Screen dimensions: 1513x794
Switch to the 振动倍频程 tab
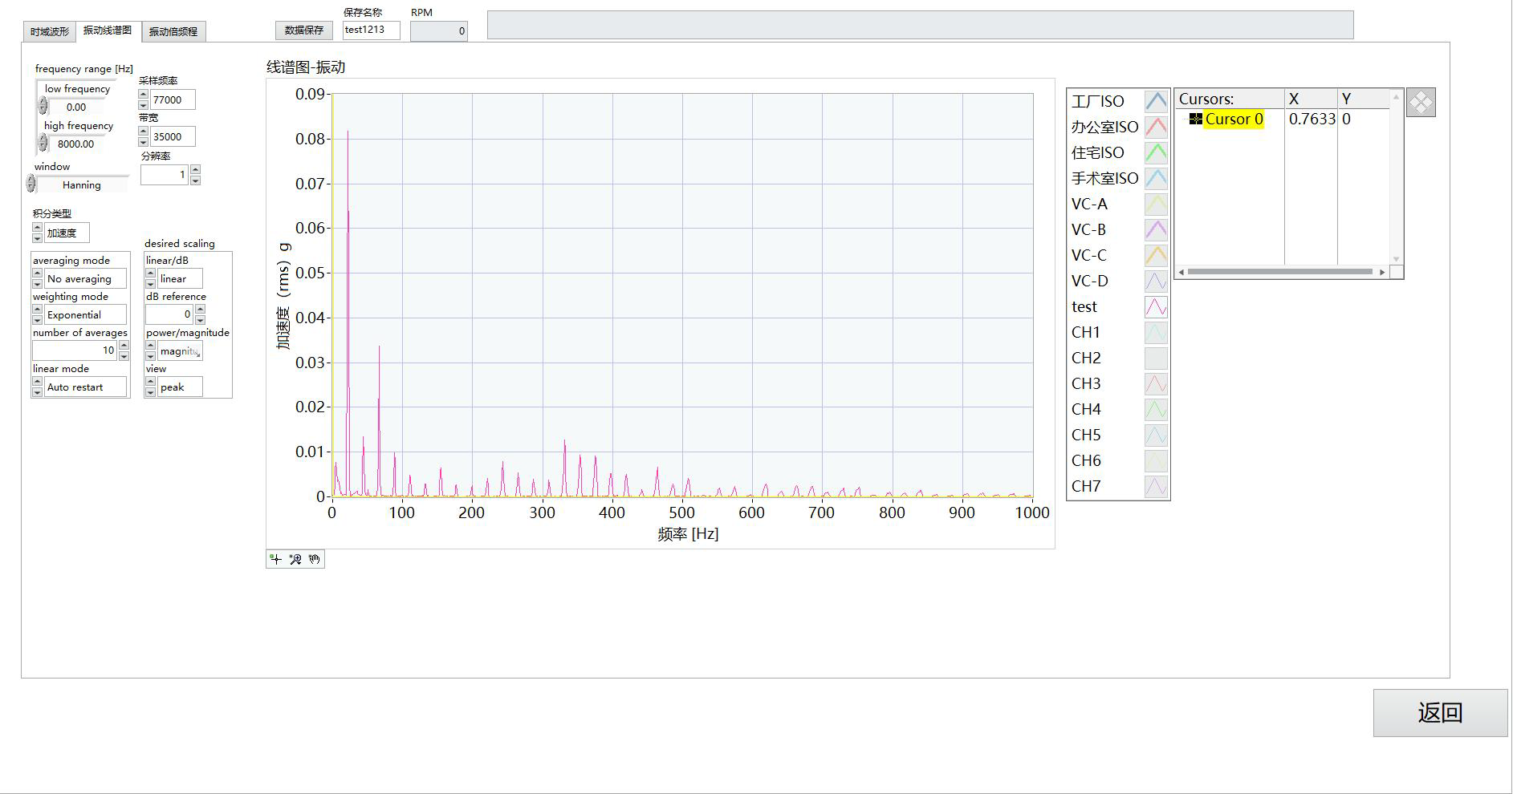pos(173,31)
